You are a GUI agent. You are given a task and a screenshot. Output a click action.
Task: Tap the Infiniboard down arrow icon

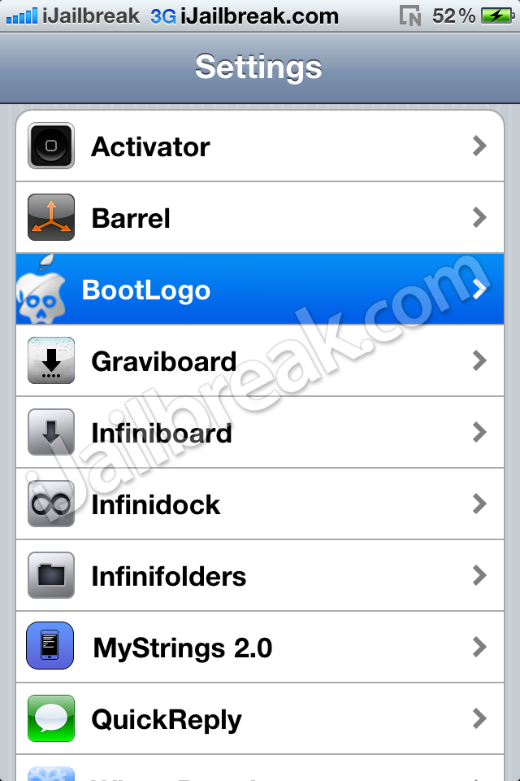coord(51,432)
